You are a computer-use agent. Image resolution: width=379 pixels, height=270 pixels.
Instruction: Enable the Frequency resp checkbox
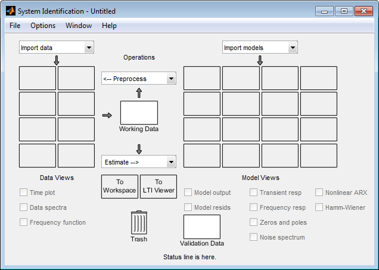tap(253, 207)
